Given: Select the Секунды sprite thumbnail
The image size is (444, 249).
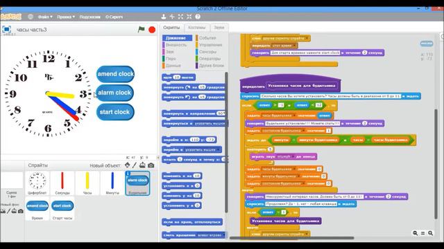Looking at the screenshot, I should coord(62,183).
